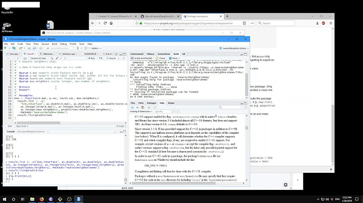Open the More dropdown in Build pane

(174, 58)
